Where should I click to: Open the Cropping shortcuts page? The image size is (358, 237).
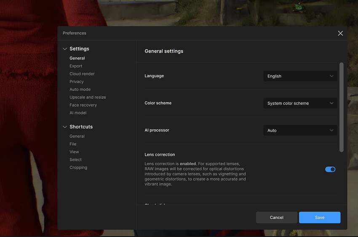click(x=78, y=168)
